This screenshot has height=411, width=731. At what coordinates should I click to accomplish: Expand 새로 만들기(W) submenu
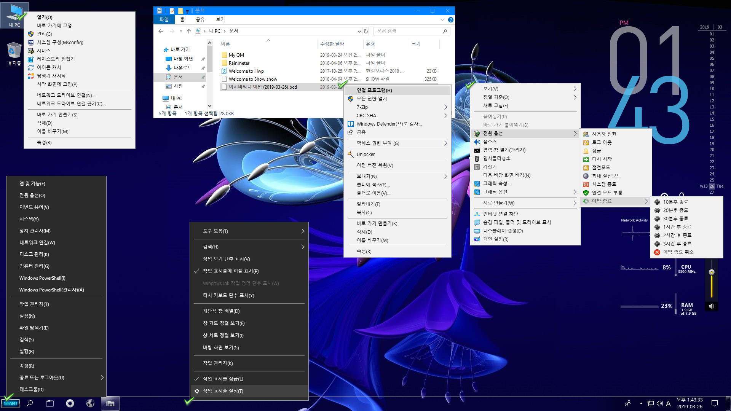click(x=525, y=203)
